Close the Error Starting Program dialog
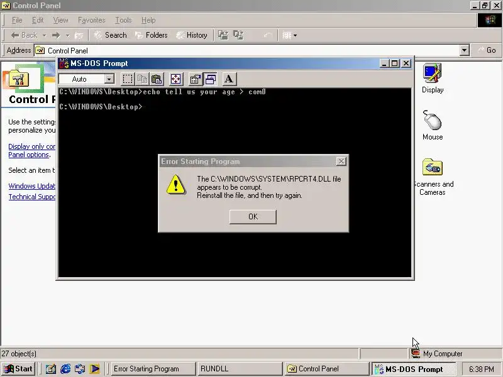The width and height of the screenshot is (503, 377). point(341,161)
